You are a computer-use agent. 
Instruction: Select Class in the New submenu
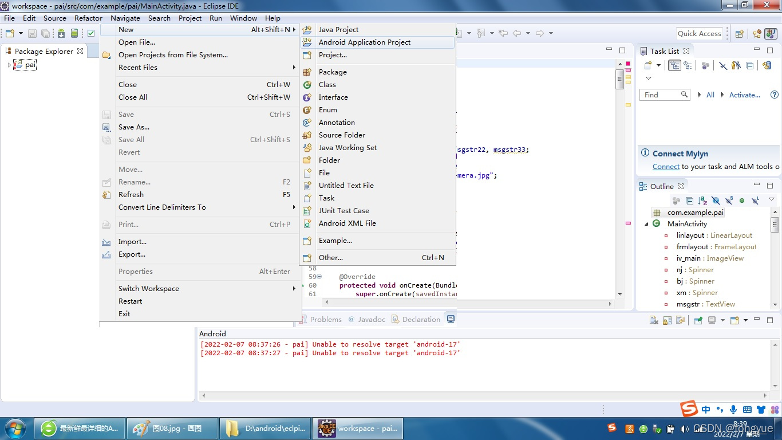pos(378,85)
